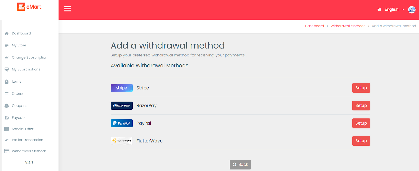Image resolution: width=419 pixels, height=171 pixels.
Task: Open My Store in sidebar
Action: click(x=19, y=45)
